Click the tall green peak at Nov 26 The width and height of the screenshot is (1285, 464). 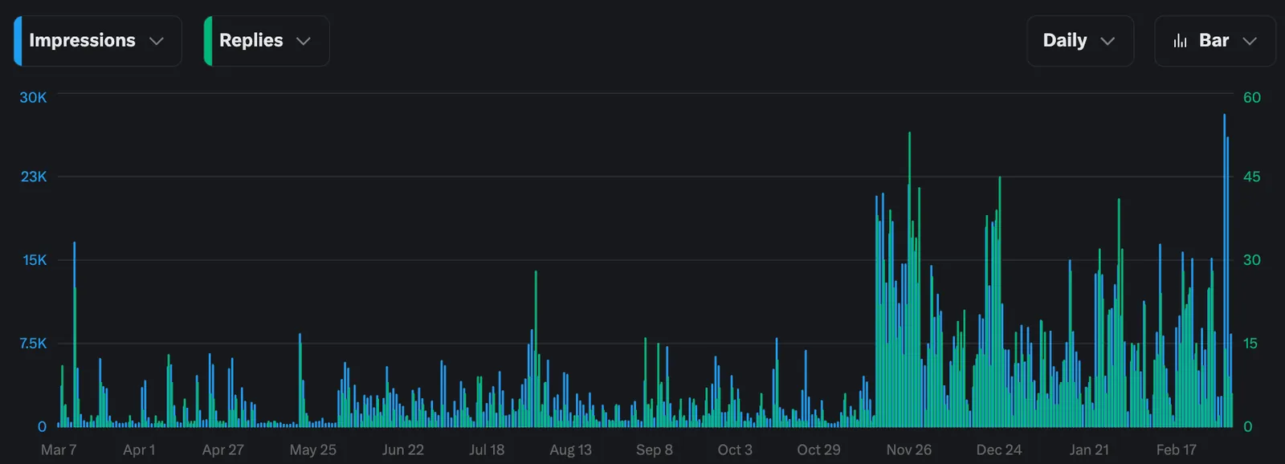[x=910, y=279]
